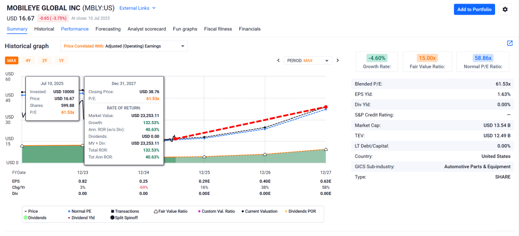Open Price Correlated With dropdown
Image resolution: width=519 pixels, height=236 pixels.
pos(124,46)
